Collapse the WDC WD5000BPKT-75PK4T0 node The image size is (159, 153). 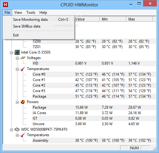[11, 130]
